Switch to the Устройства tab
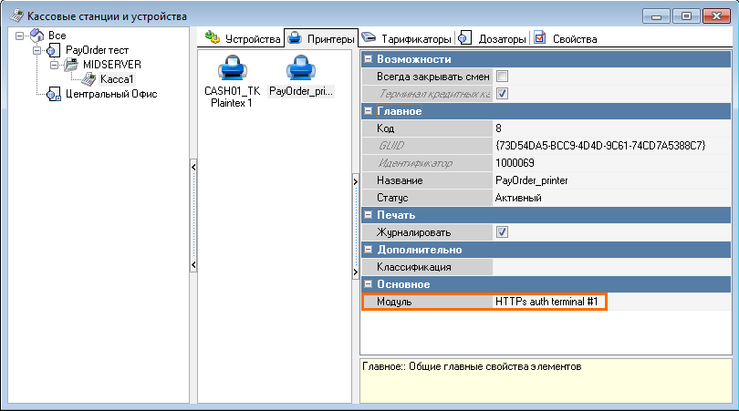 click(x=243, y=39)
